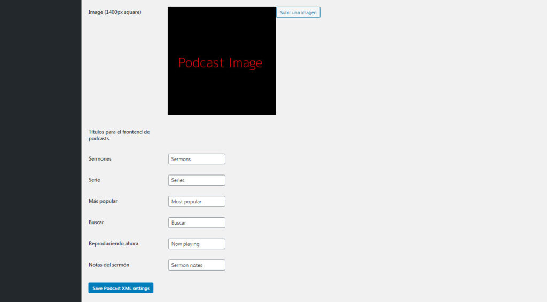Click the 'Subir una imagen' upload button
Viewport: 547px width, 302px height.
click(298, 12)
